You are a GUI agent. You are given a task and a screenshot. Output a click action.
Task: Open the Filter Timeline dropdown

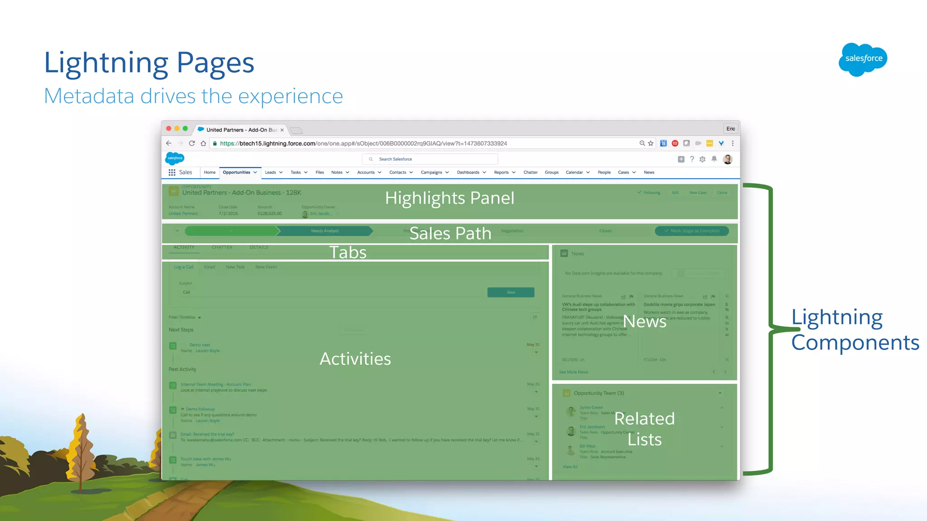point(185,317)
